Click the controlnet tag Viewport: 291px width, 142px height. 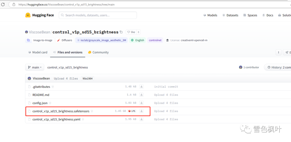tap(155, 40)
